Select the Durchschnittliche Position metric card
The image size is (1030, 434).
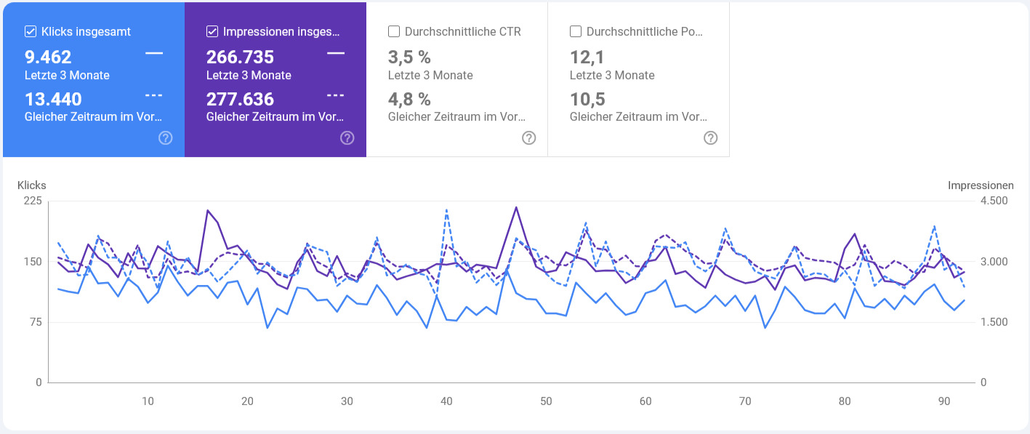[x=638, y=80]
